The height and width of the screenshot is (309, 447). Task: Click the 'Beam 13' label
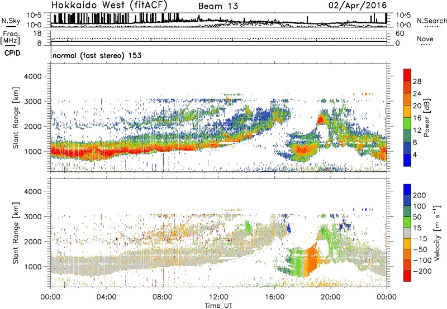(218, 6)
